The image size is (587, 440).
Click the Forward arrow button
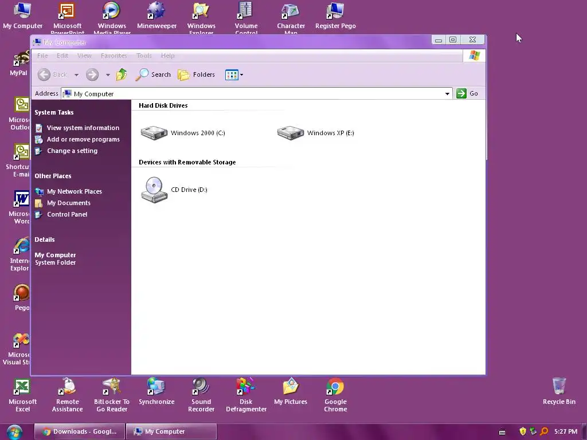[x=92, y=74]
